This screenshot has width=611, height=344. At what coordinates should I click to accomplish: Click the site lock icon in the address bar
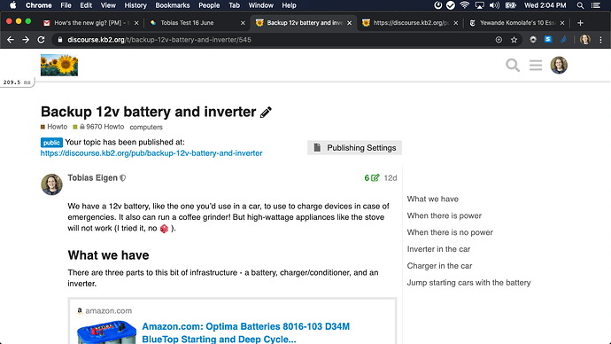(x=60, y=40)
